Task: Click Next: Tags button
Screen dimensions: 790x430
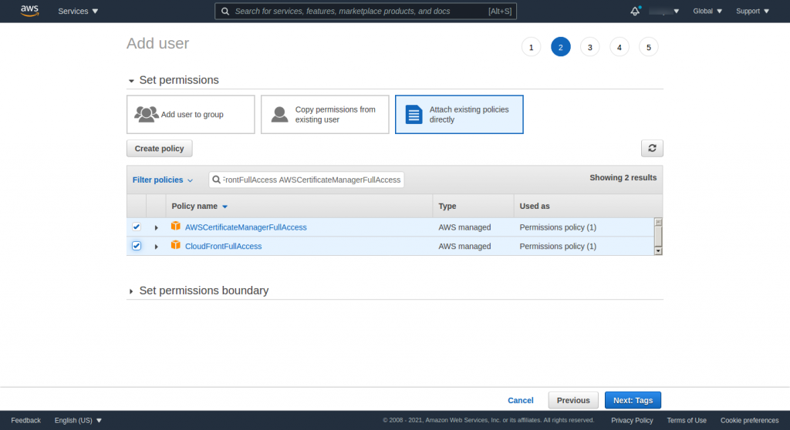Action: (633, 400)
